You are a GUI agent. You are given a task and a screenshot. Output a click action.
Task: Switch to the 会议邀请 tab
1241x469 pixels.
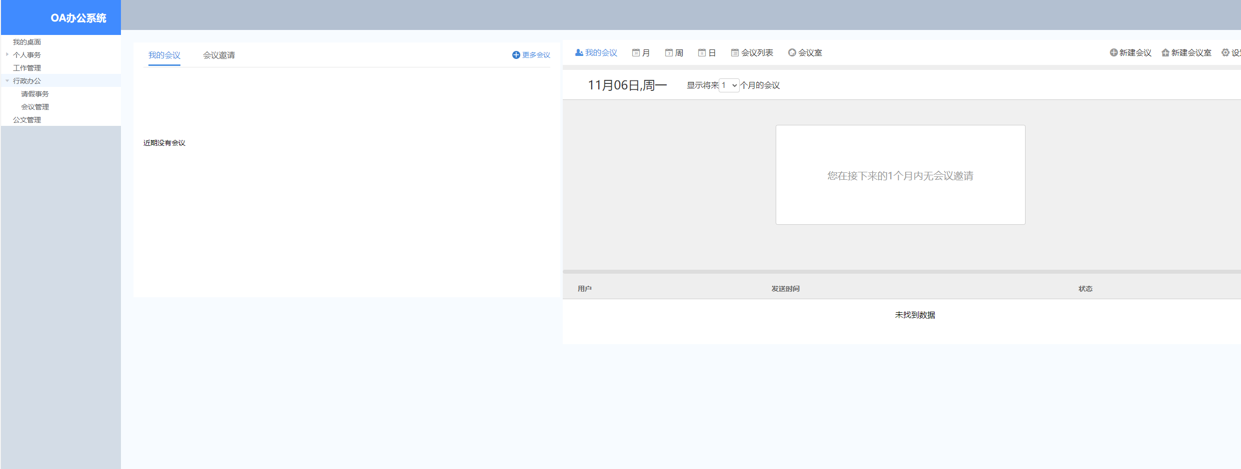point(218,55)
